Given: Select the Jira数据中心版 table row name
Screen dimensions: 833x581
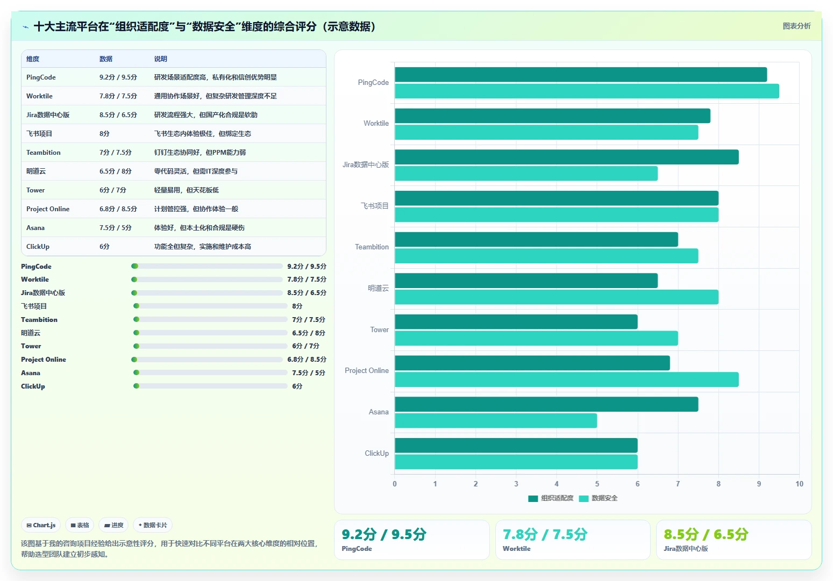Looking at the screenshot, I should (x=48, y=115).
